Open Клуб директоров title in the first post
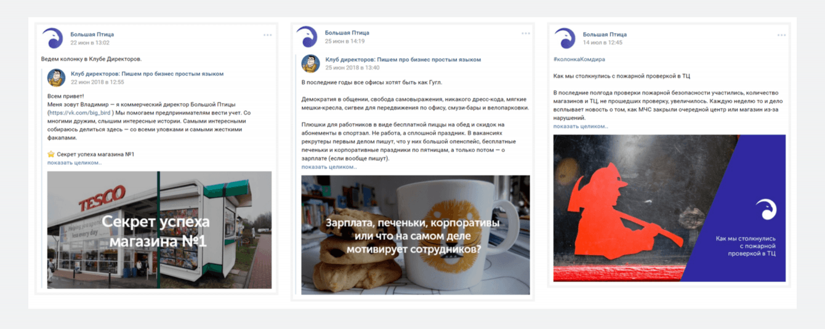Viewport: 825px width, 329px height. [147, 74]
